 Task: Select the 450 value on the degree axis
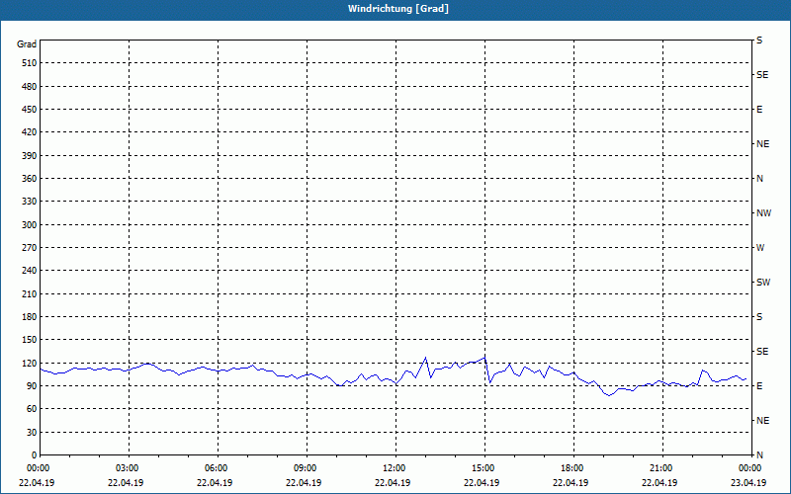pyautogui.click(x=29, y=110)
